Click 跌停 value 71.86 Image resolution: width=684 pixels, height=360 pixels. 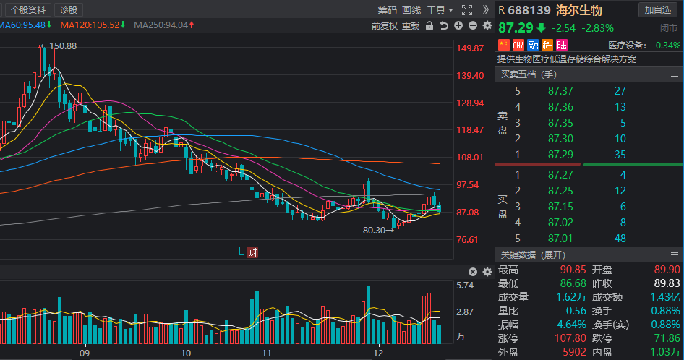click(x=667, y=338)
